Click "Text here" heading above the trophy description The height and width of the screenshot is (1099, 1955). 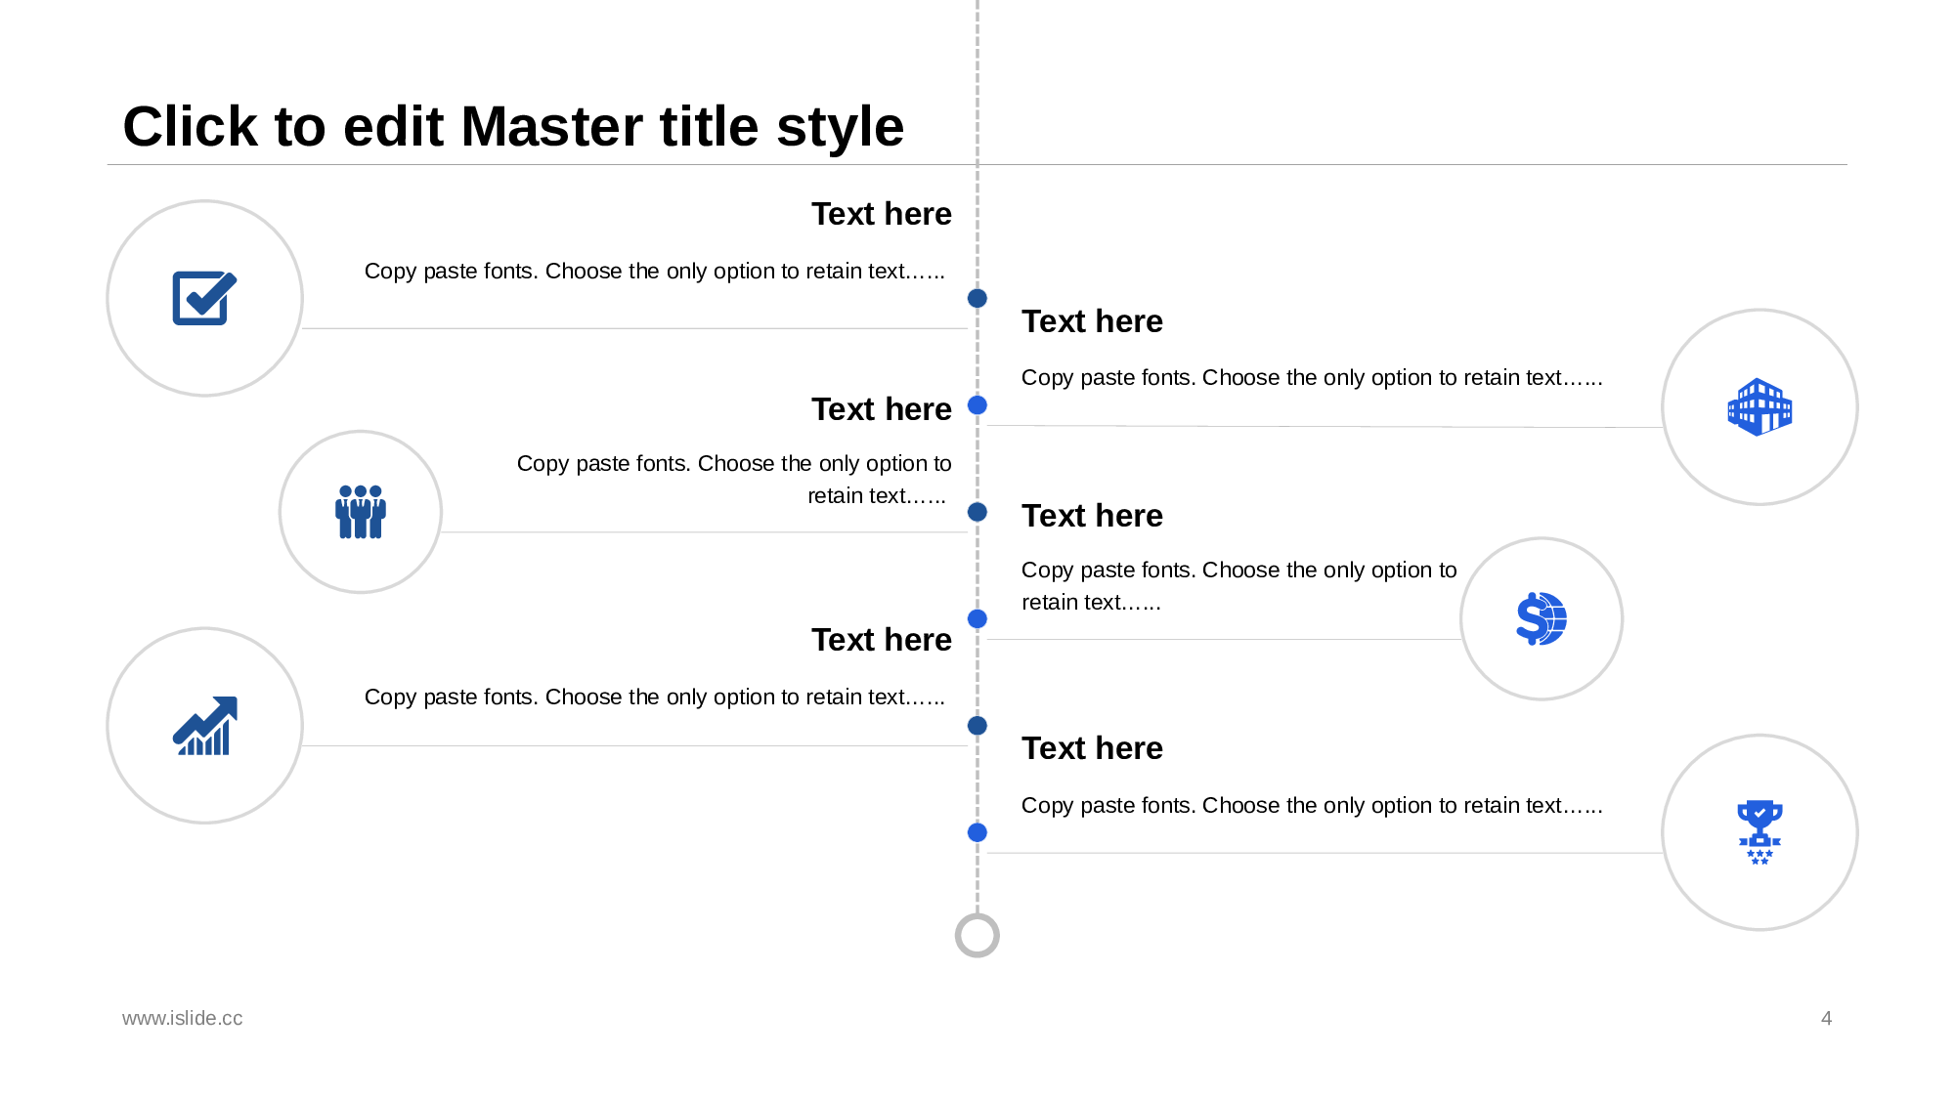(x=1092, y=748)
